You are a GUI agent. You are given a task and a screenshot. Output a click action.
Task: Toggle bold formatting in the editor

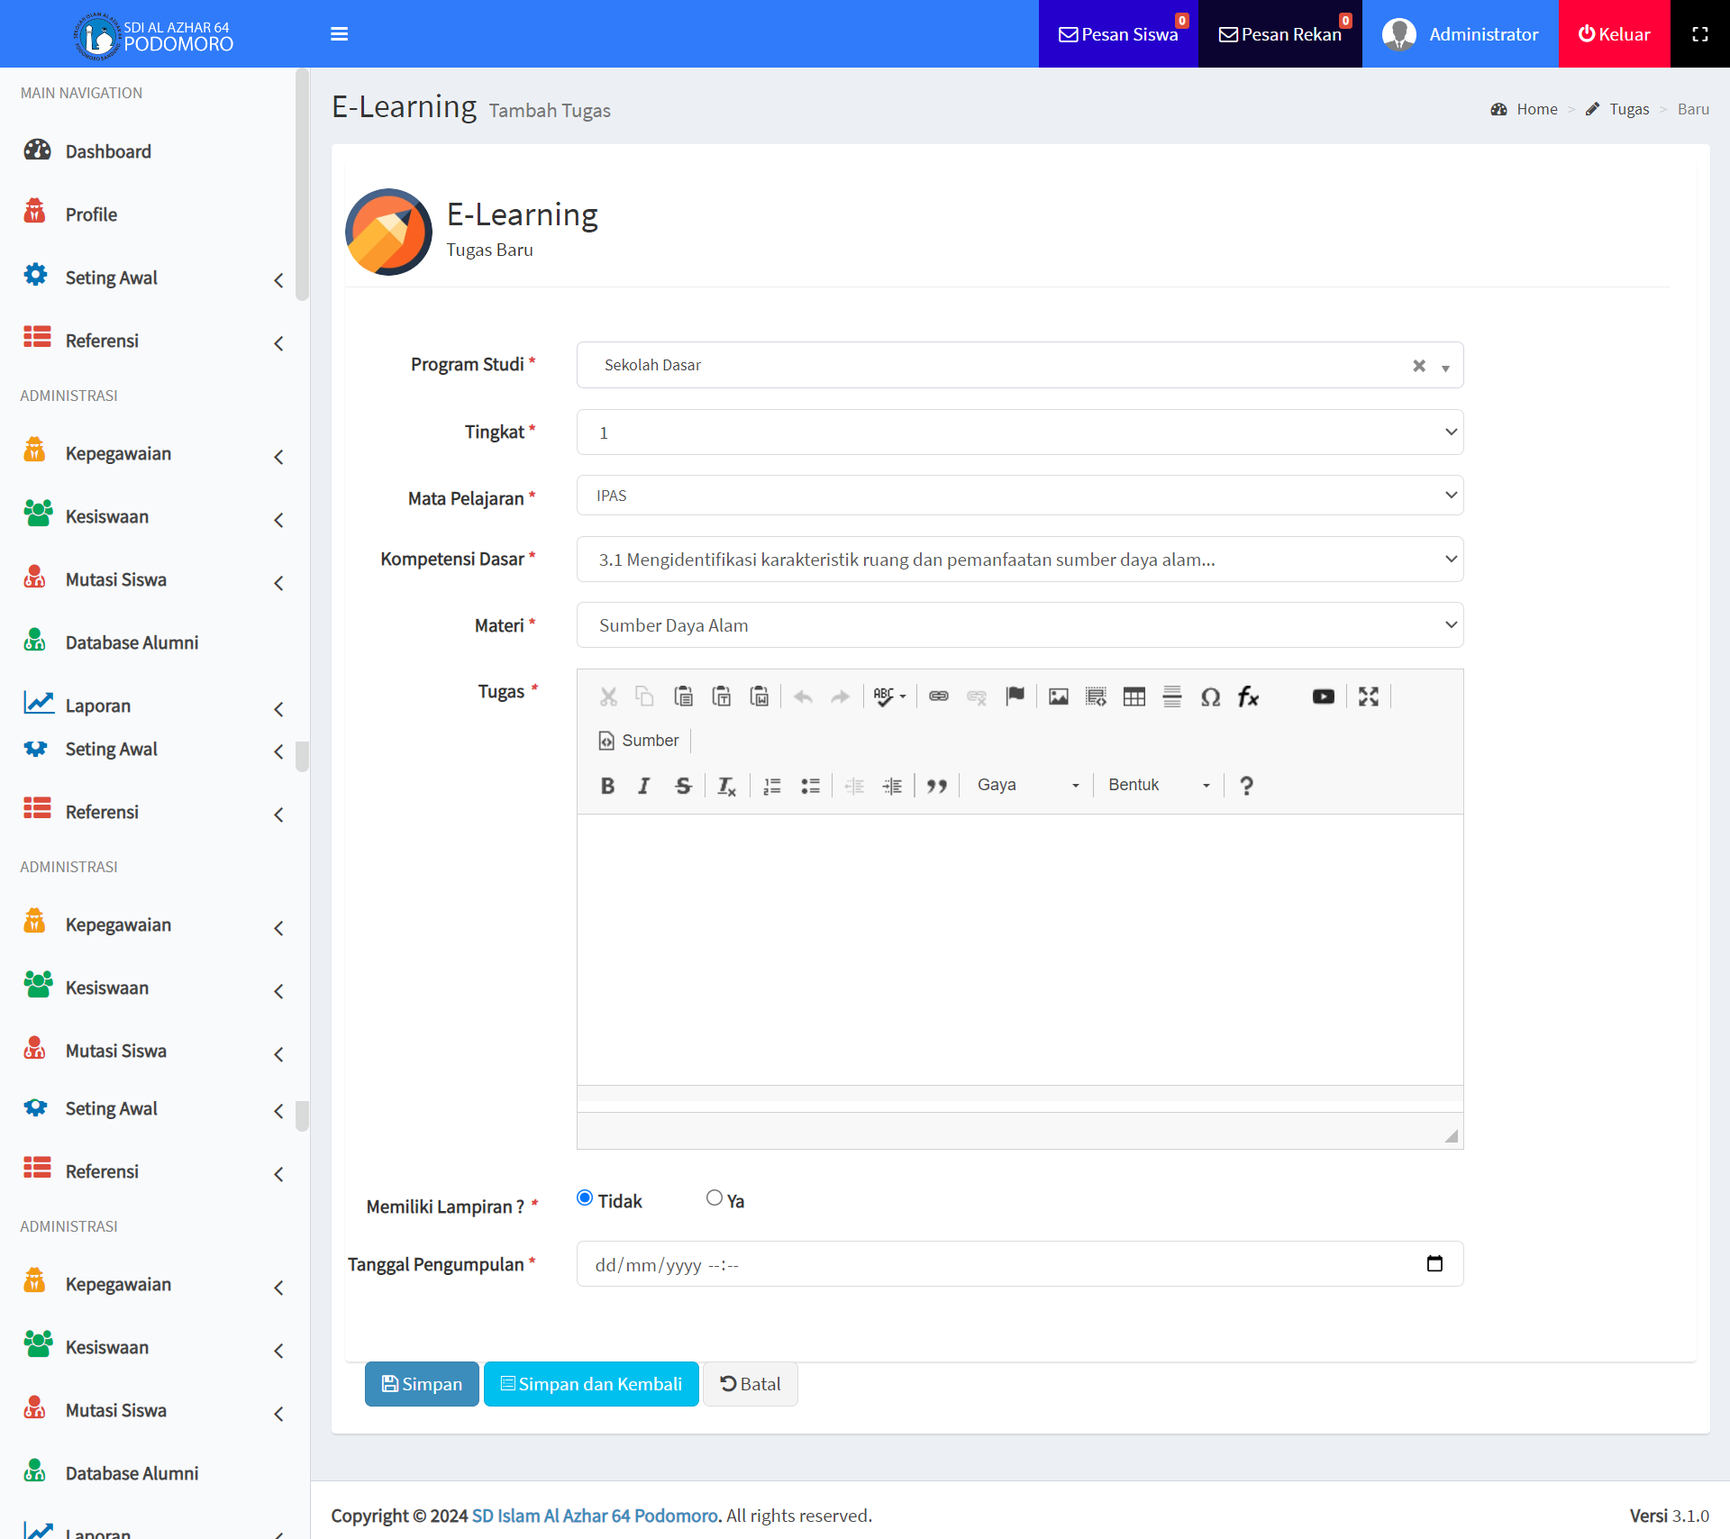coord(607,786)
